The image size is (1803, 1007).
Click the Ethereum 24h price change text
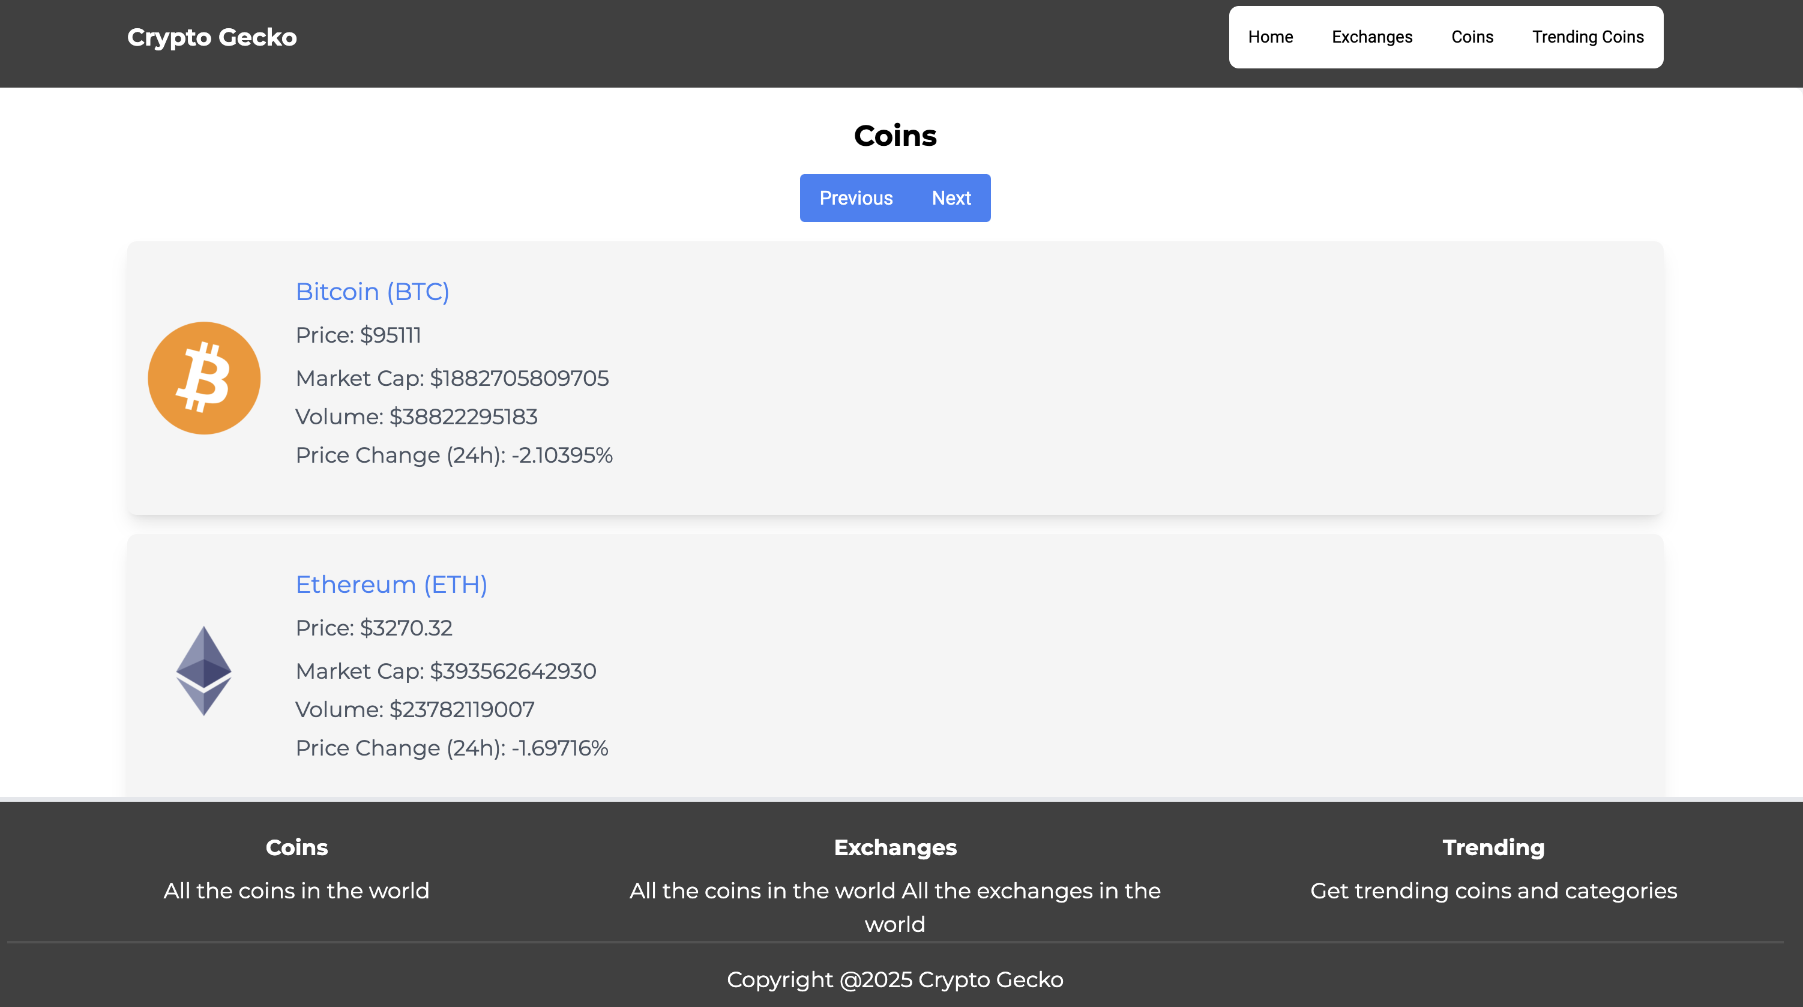[x=452, y=748]
